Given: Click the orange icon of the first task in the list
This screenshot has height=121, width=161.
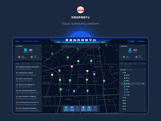Looking at the screenshot, I should click(17, 67).
